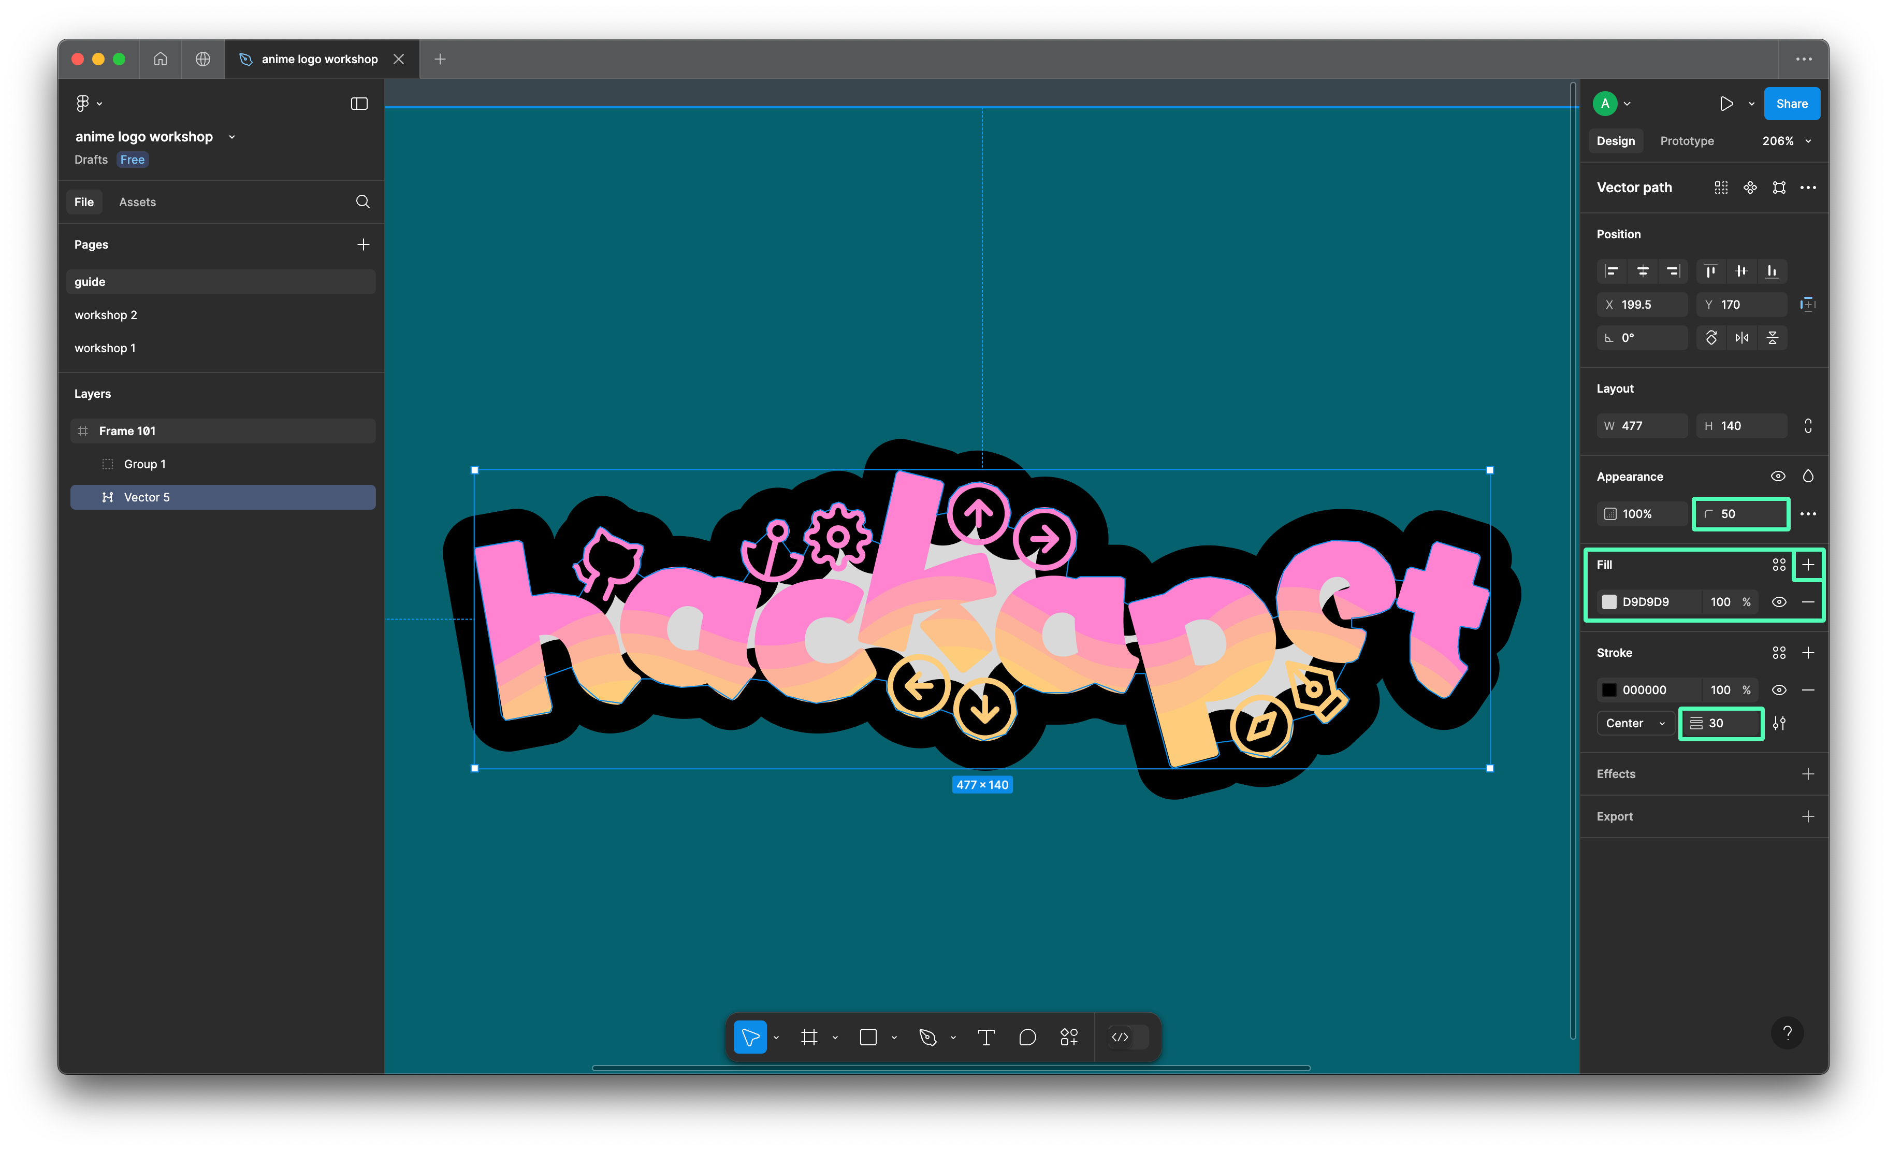Select the Frame tool
Image resolution: width=1887 pixels, height=1151 pixels.
pyautogui.click(x=809, y=1037)
